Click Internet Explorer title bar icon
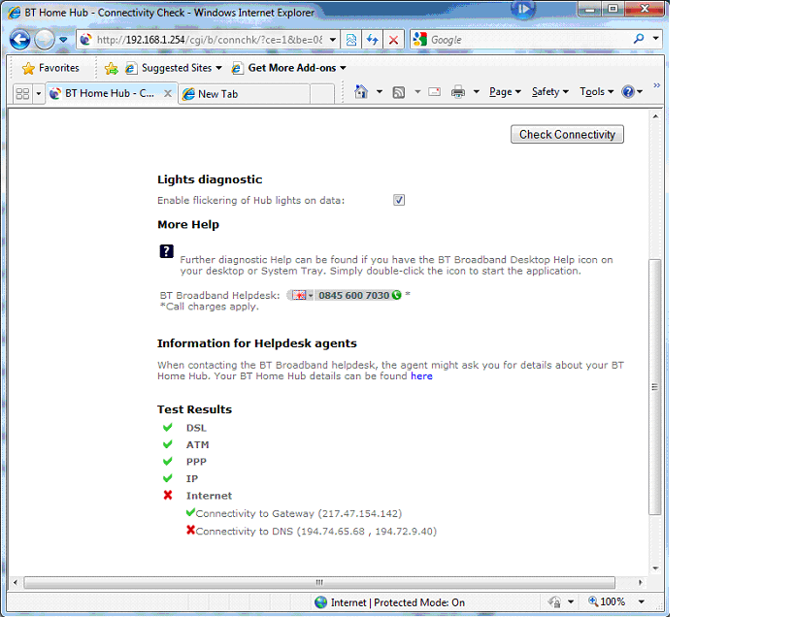 (15, 13)
